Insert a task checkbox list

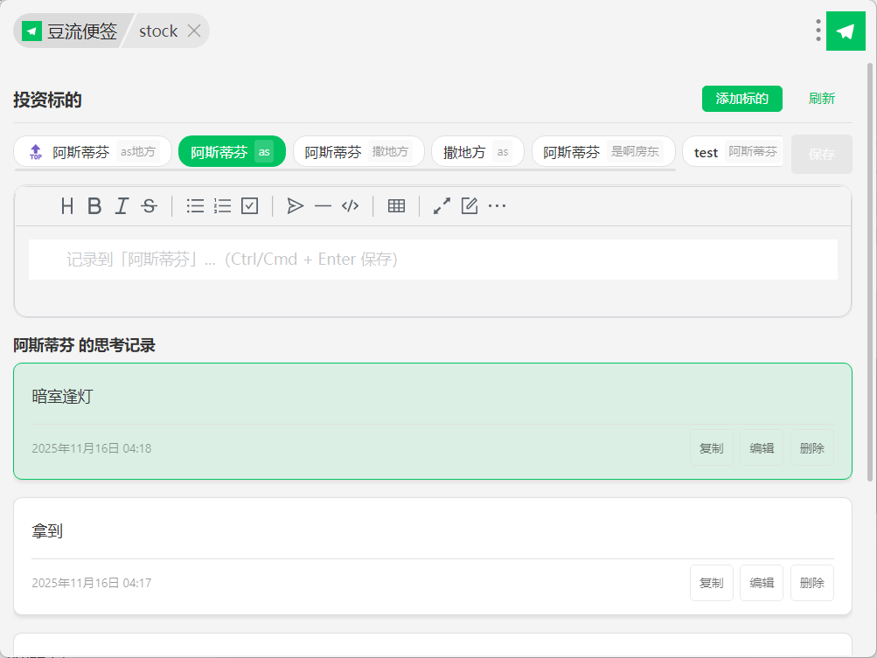(250, 206)
